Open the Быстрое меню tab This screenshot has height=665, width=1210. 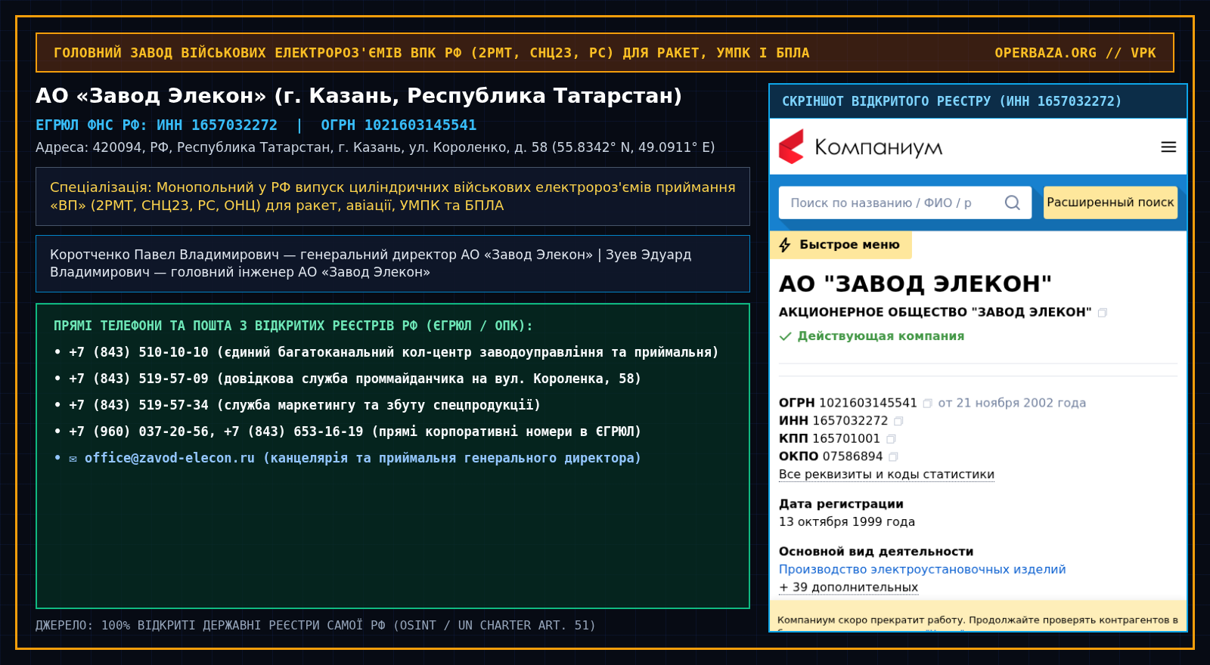tap(841, 245)
